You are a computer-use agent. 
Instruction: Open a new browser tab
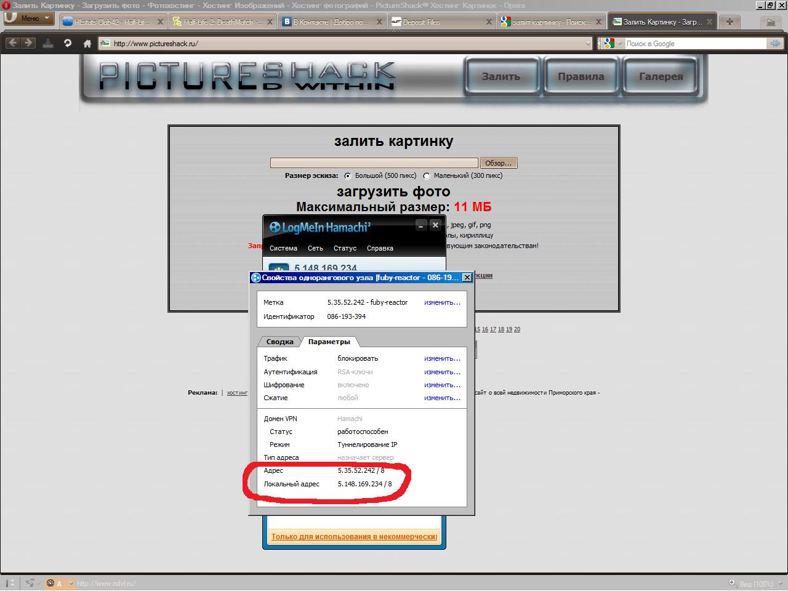[x=730, y=22]
